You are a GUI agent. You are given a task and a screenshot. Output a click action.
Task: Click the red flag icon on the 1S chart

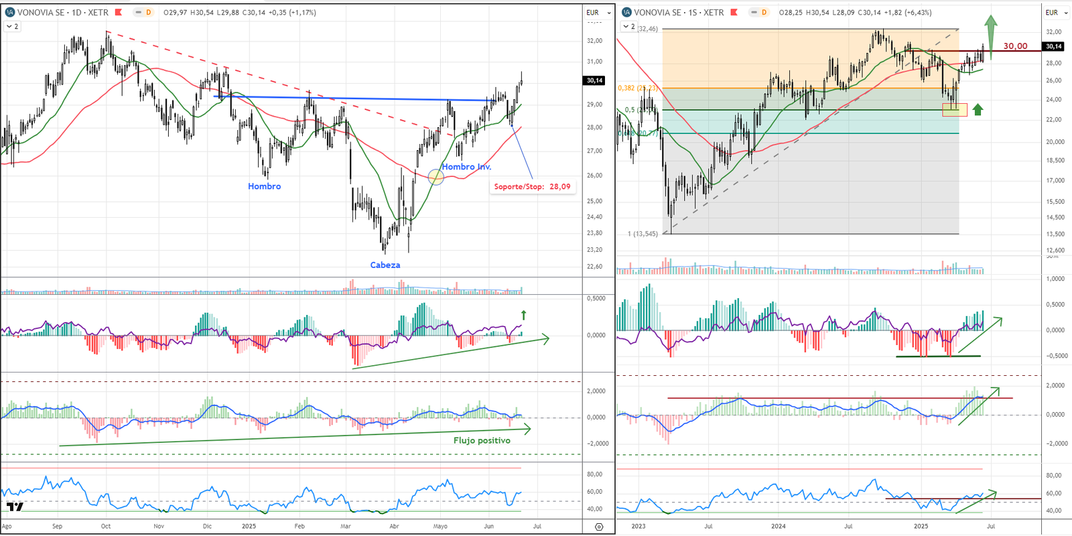click(734, 12)
